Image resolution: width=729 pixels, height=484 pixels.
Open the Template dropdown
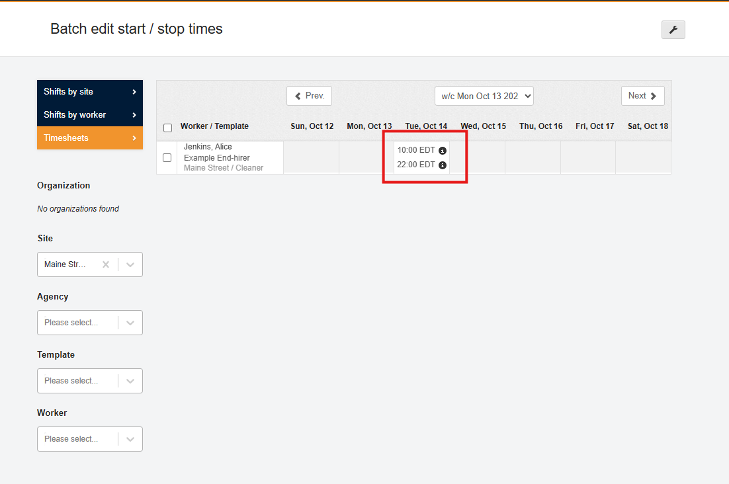(90, 381)
